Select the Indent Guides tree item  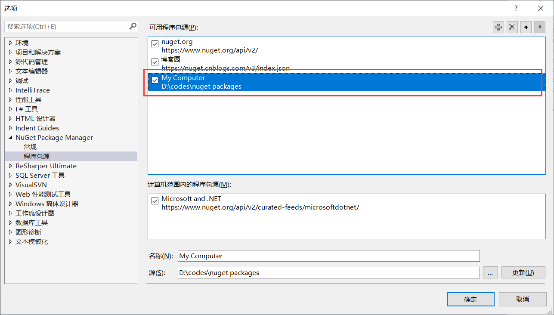pyautogui.click(x=37, y=128)
